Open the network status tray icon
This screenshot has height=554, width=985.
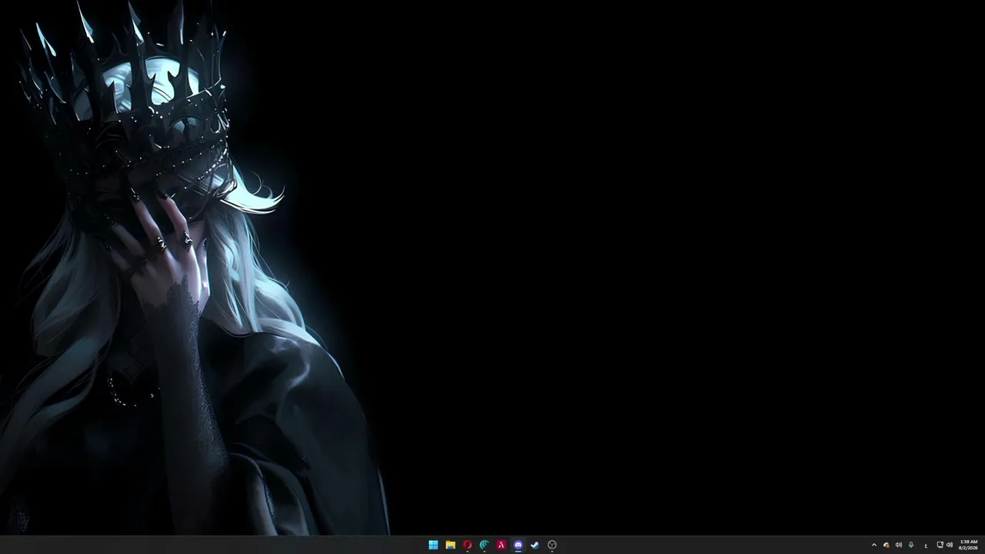pos(940,545)
